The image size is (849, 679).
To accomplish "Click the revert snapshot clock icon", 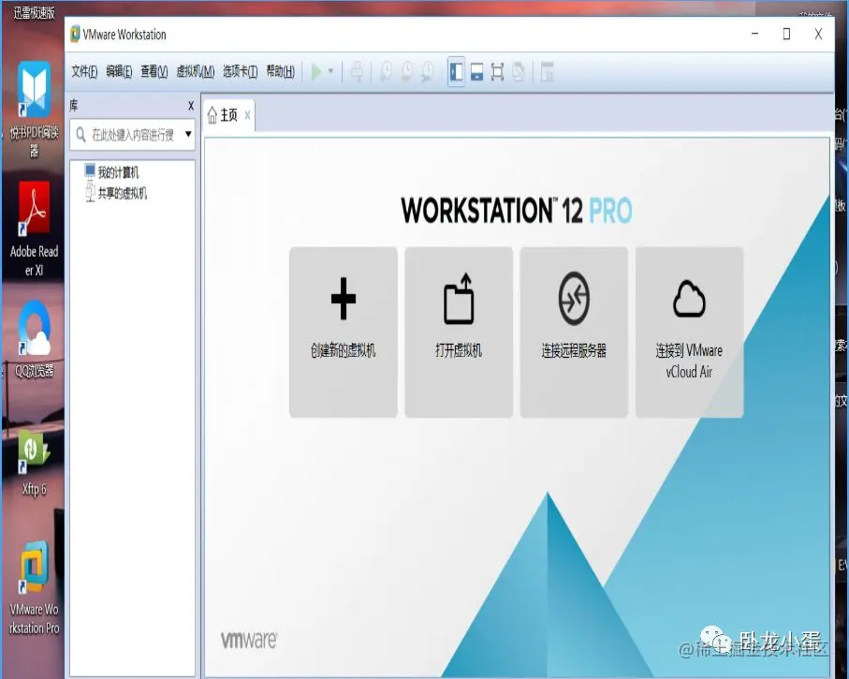I will (x=406, y=71).
